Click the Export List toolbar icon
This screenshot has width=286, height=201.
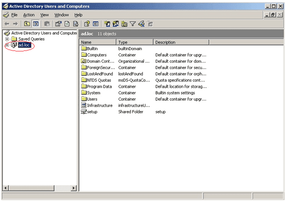pyautogui.click(x=75, y=24)
